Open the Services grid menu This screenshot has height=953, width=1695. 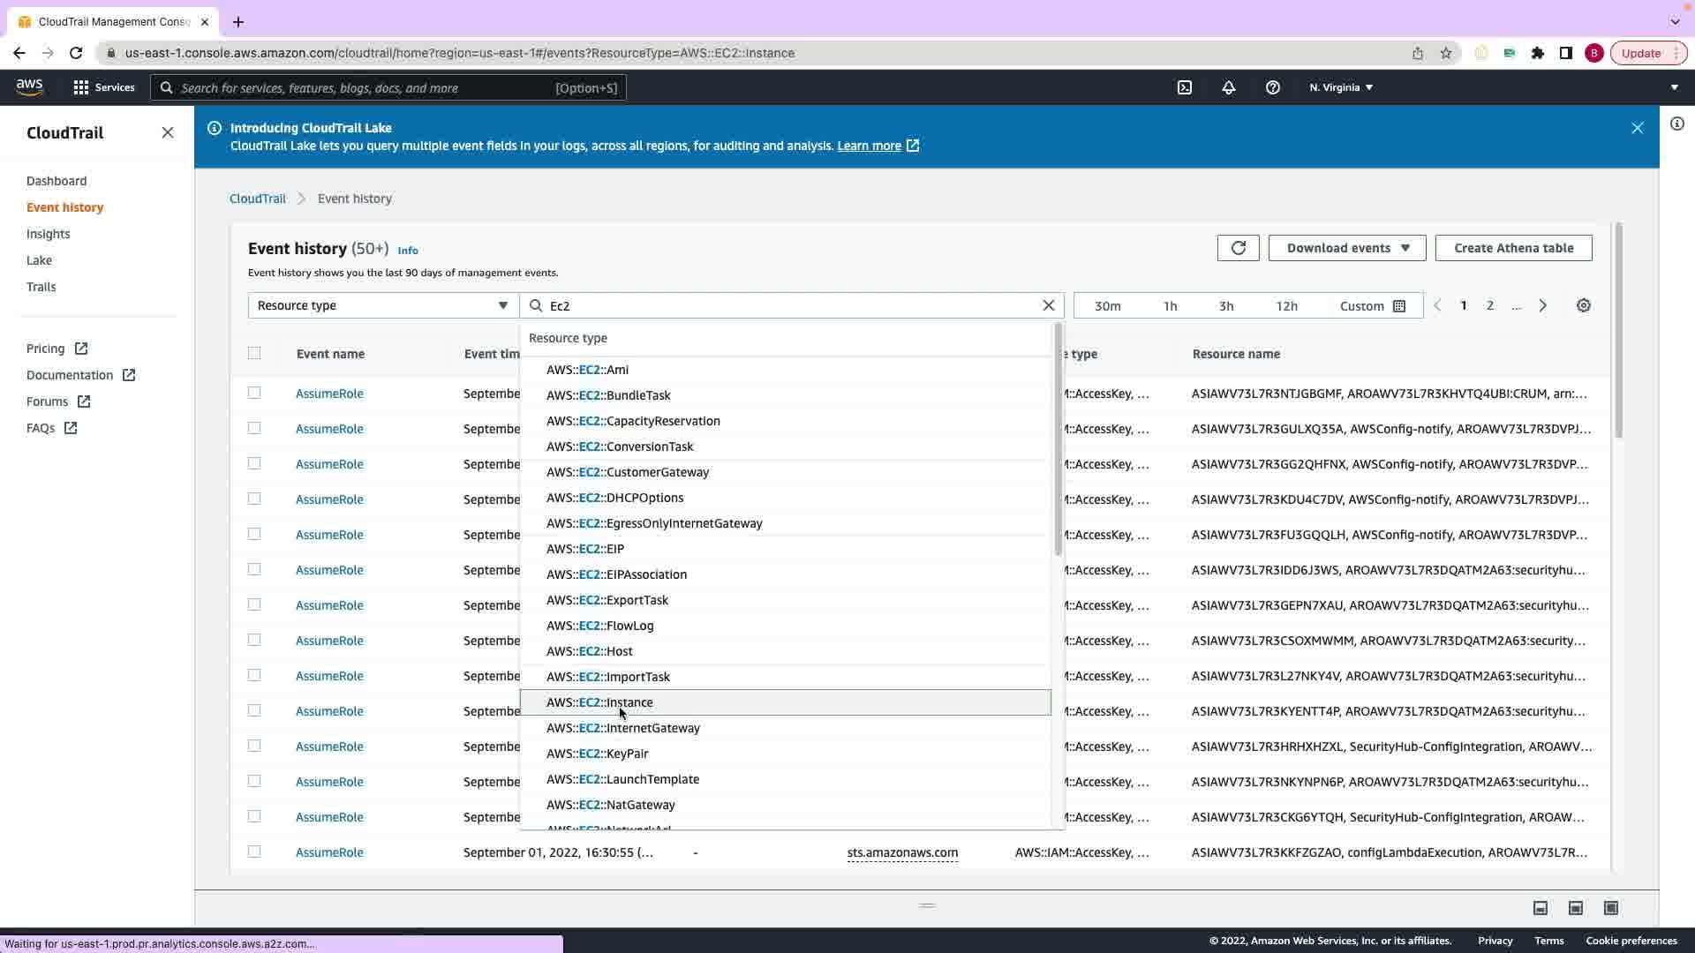coord(81,87)
